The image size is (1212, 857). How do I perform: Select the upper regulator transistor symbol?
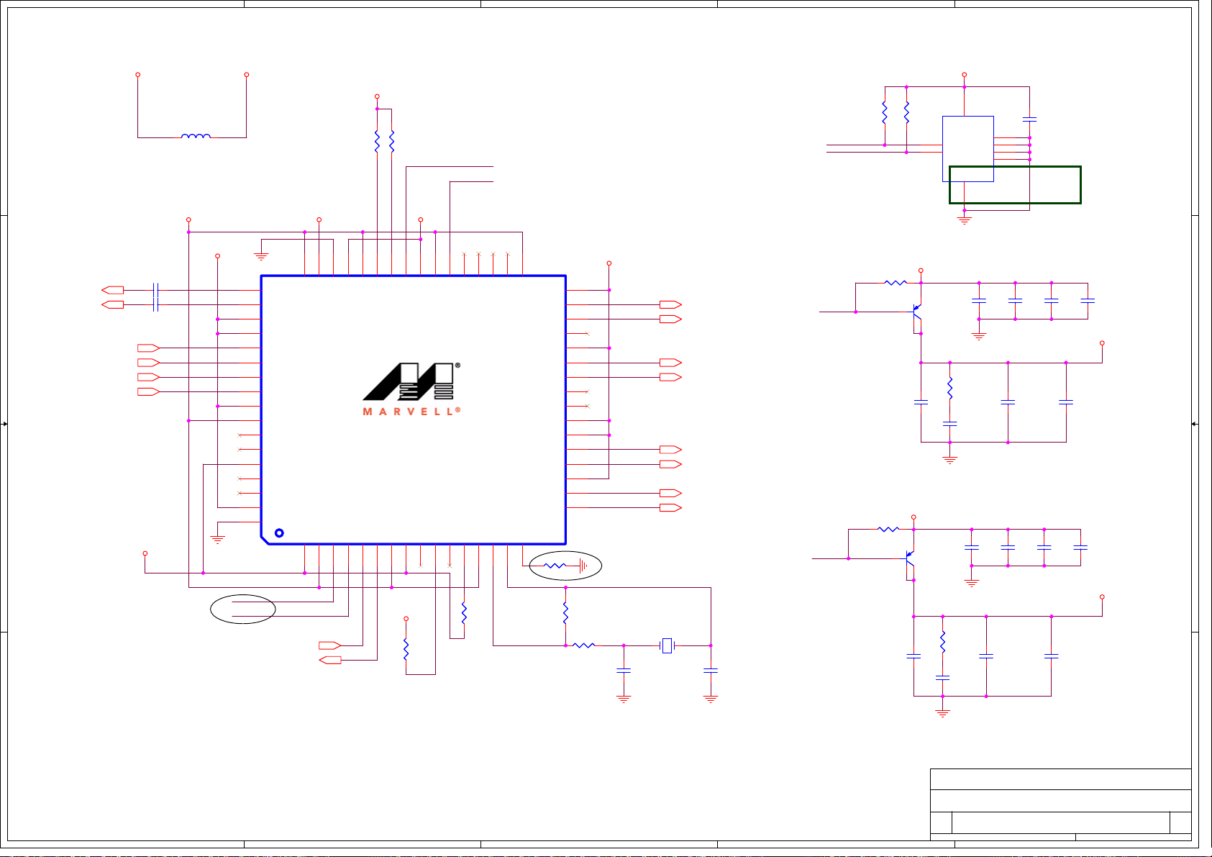tap(916, 312)
